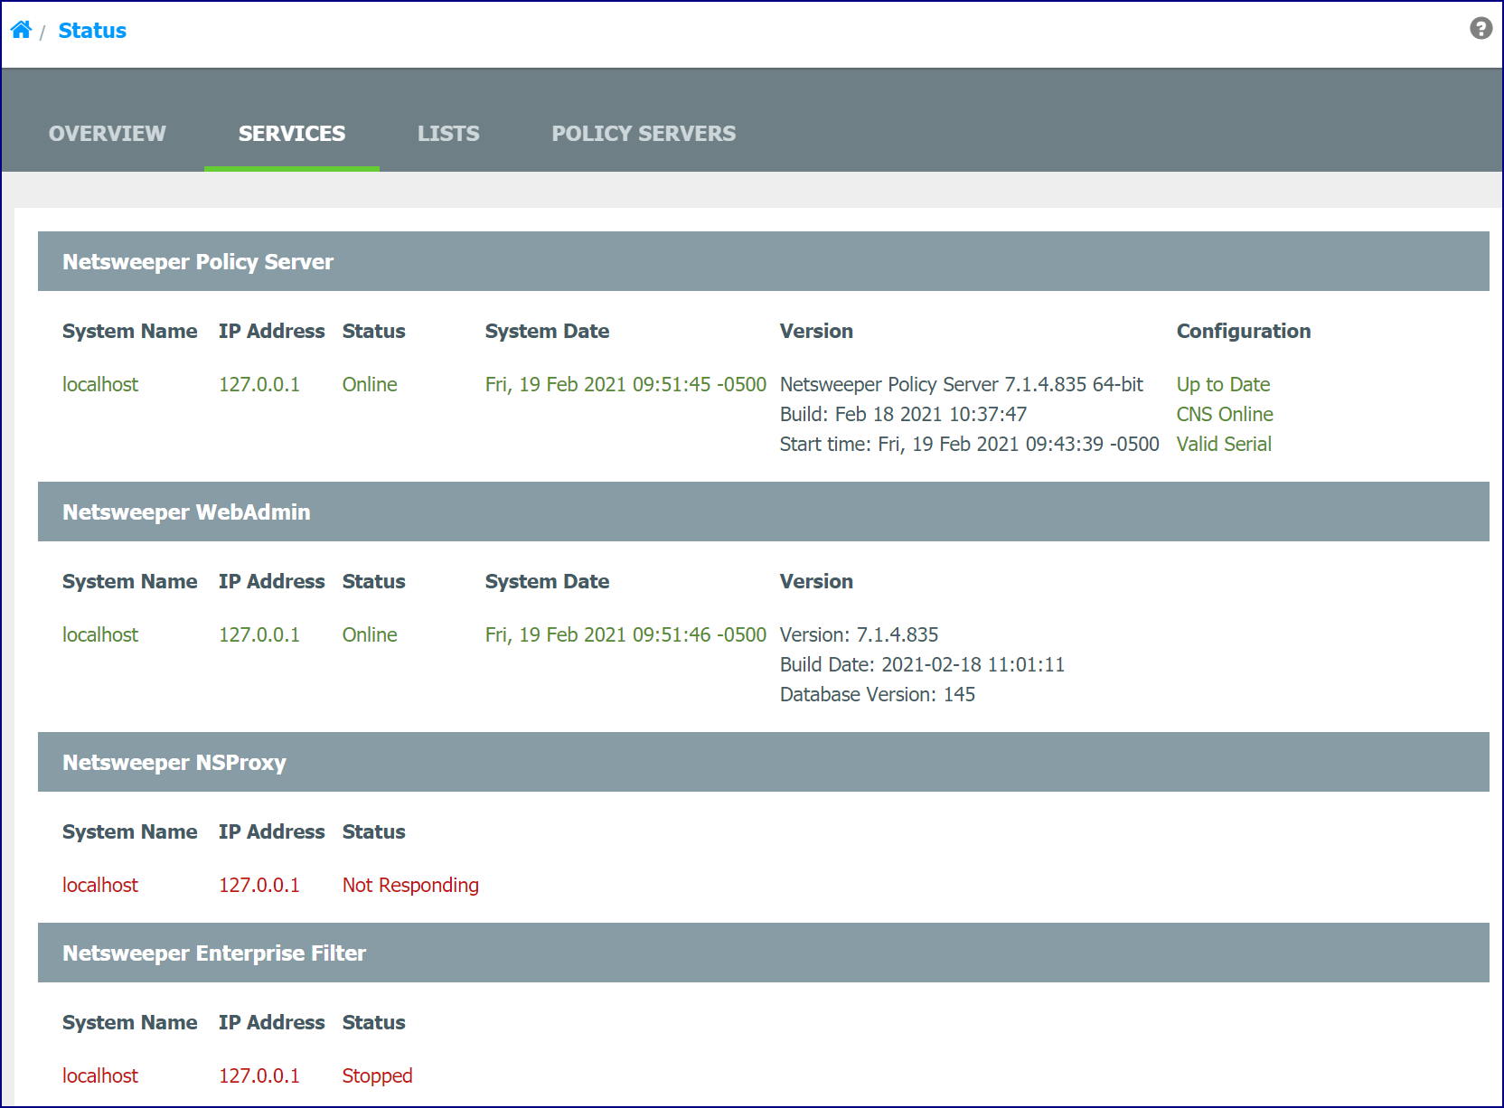Click the Version: 7.1.4.835 line
The width and height of the screenshot is (1504, 1108).
click(x=859, y=634)
